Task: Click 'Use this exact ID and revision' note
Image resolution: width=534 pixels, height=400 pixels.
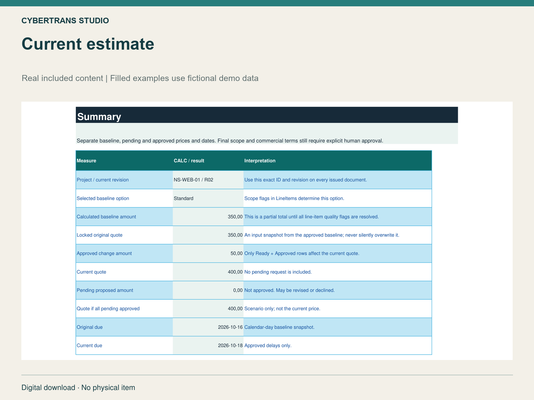Action: (305, 180)
